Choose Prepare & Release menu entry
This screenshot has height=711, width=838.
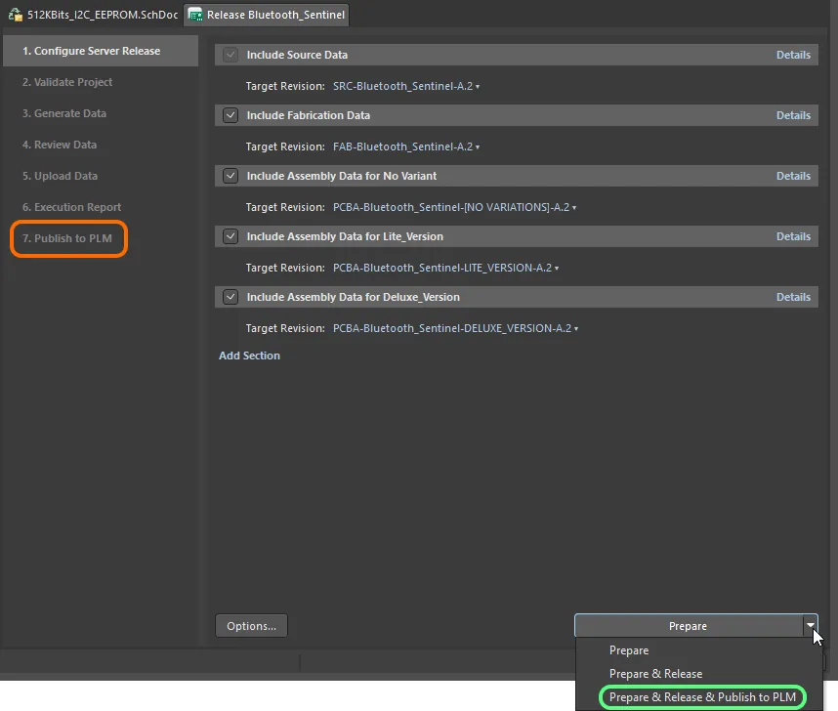(x=655, y=674)
